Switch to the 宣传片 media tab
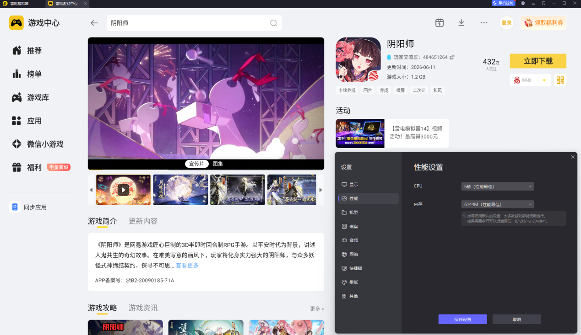The width and height of the screenshot is (581, 335). tap(197, 164)
